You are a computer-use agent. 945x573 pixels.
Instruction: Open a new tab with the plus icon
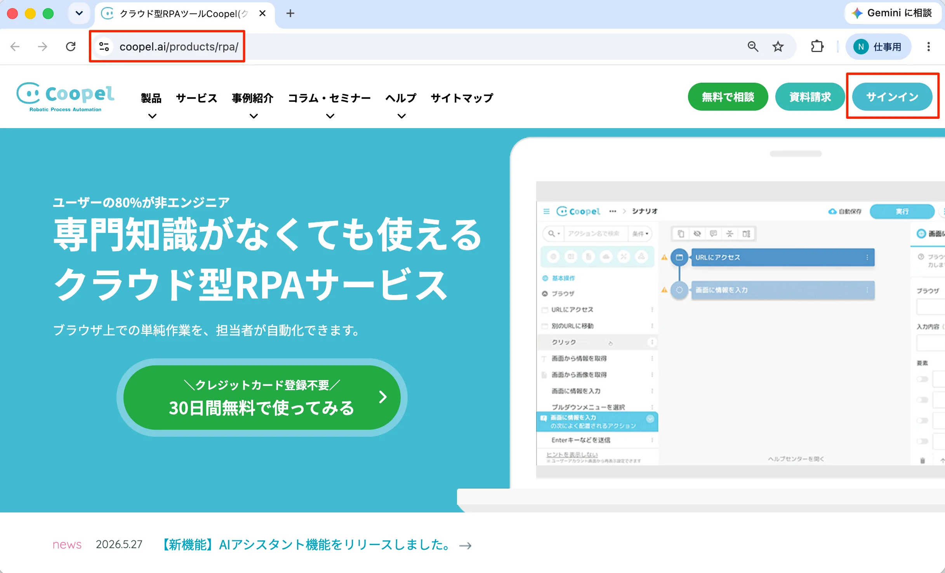click(290, 14)
